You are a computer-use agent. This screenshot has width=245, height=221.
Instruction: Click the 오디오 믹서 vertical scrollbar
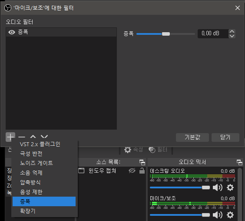click(240, 194)
